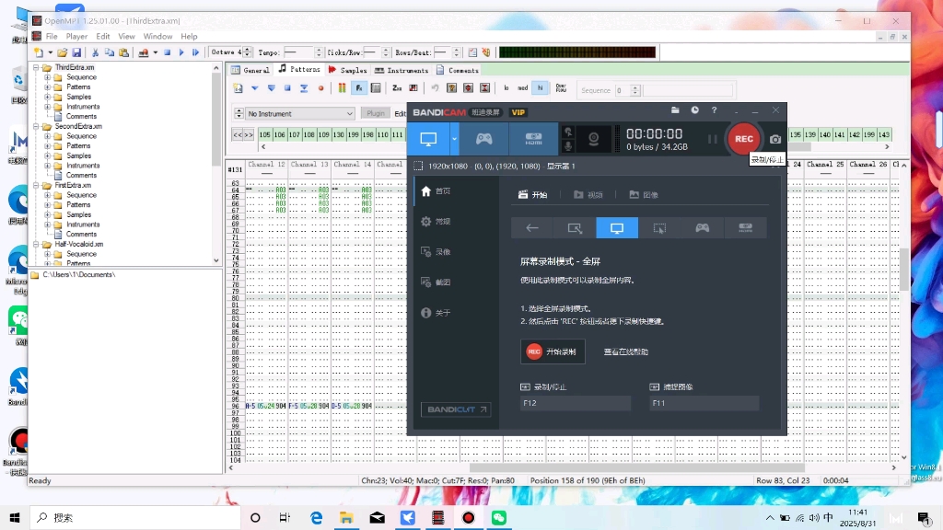
Task: Toggle the VU meters icon in pattern toolbar
Action: tap(342, 88)
